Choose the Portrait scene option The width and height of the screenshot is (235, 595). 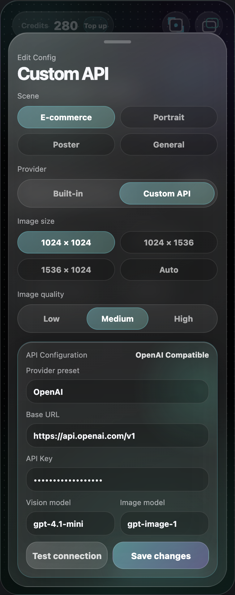tap(169, 117)
